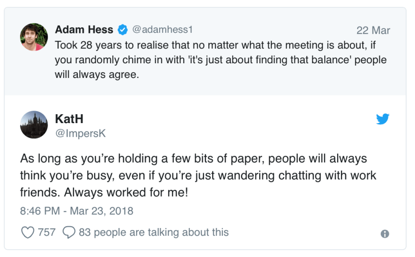The image size is (415, 257).
Task: Click the reply speech bubble icon
Action: [69, 232]
